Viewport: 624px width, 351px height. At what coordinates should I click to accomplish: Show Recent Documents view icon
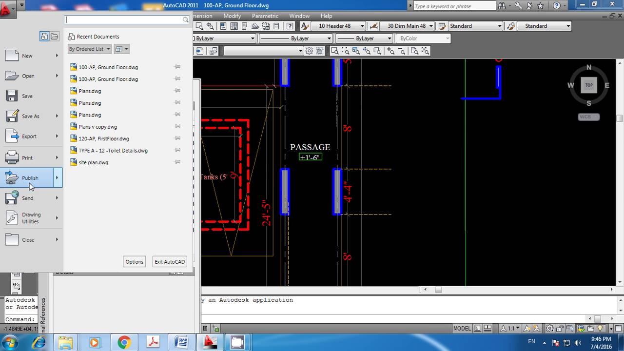44,37
